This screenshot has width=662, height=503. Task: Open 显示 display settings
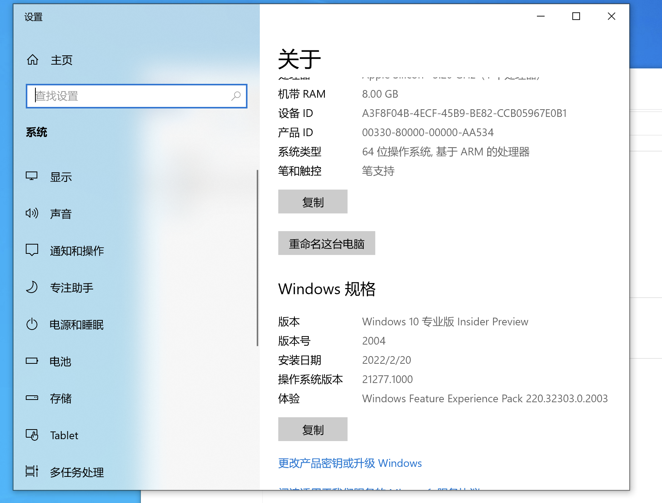[x=61, y=177]
